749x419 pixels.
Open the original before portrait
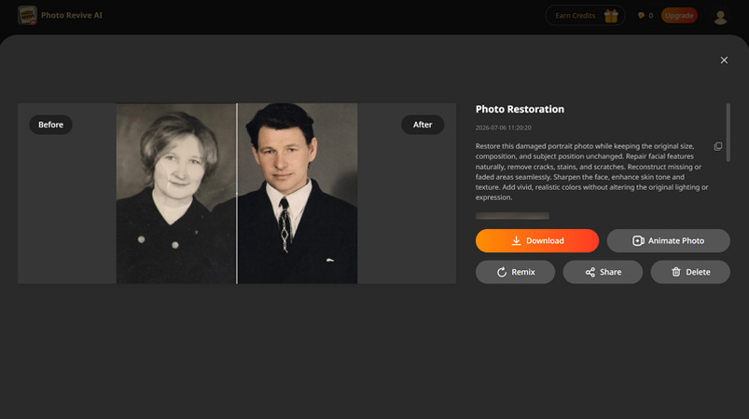coord(175,194)
